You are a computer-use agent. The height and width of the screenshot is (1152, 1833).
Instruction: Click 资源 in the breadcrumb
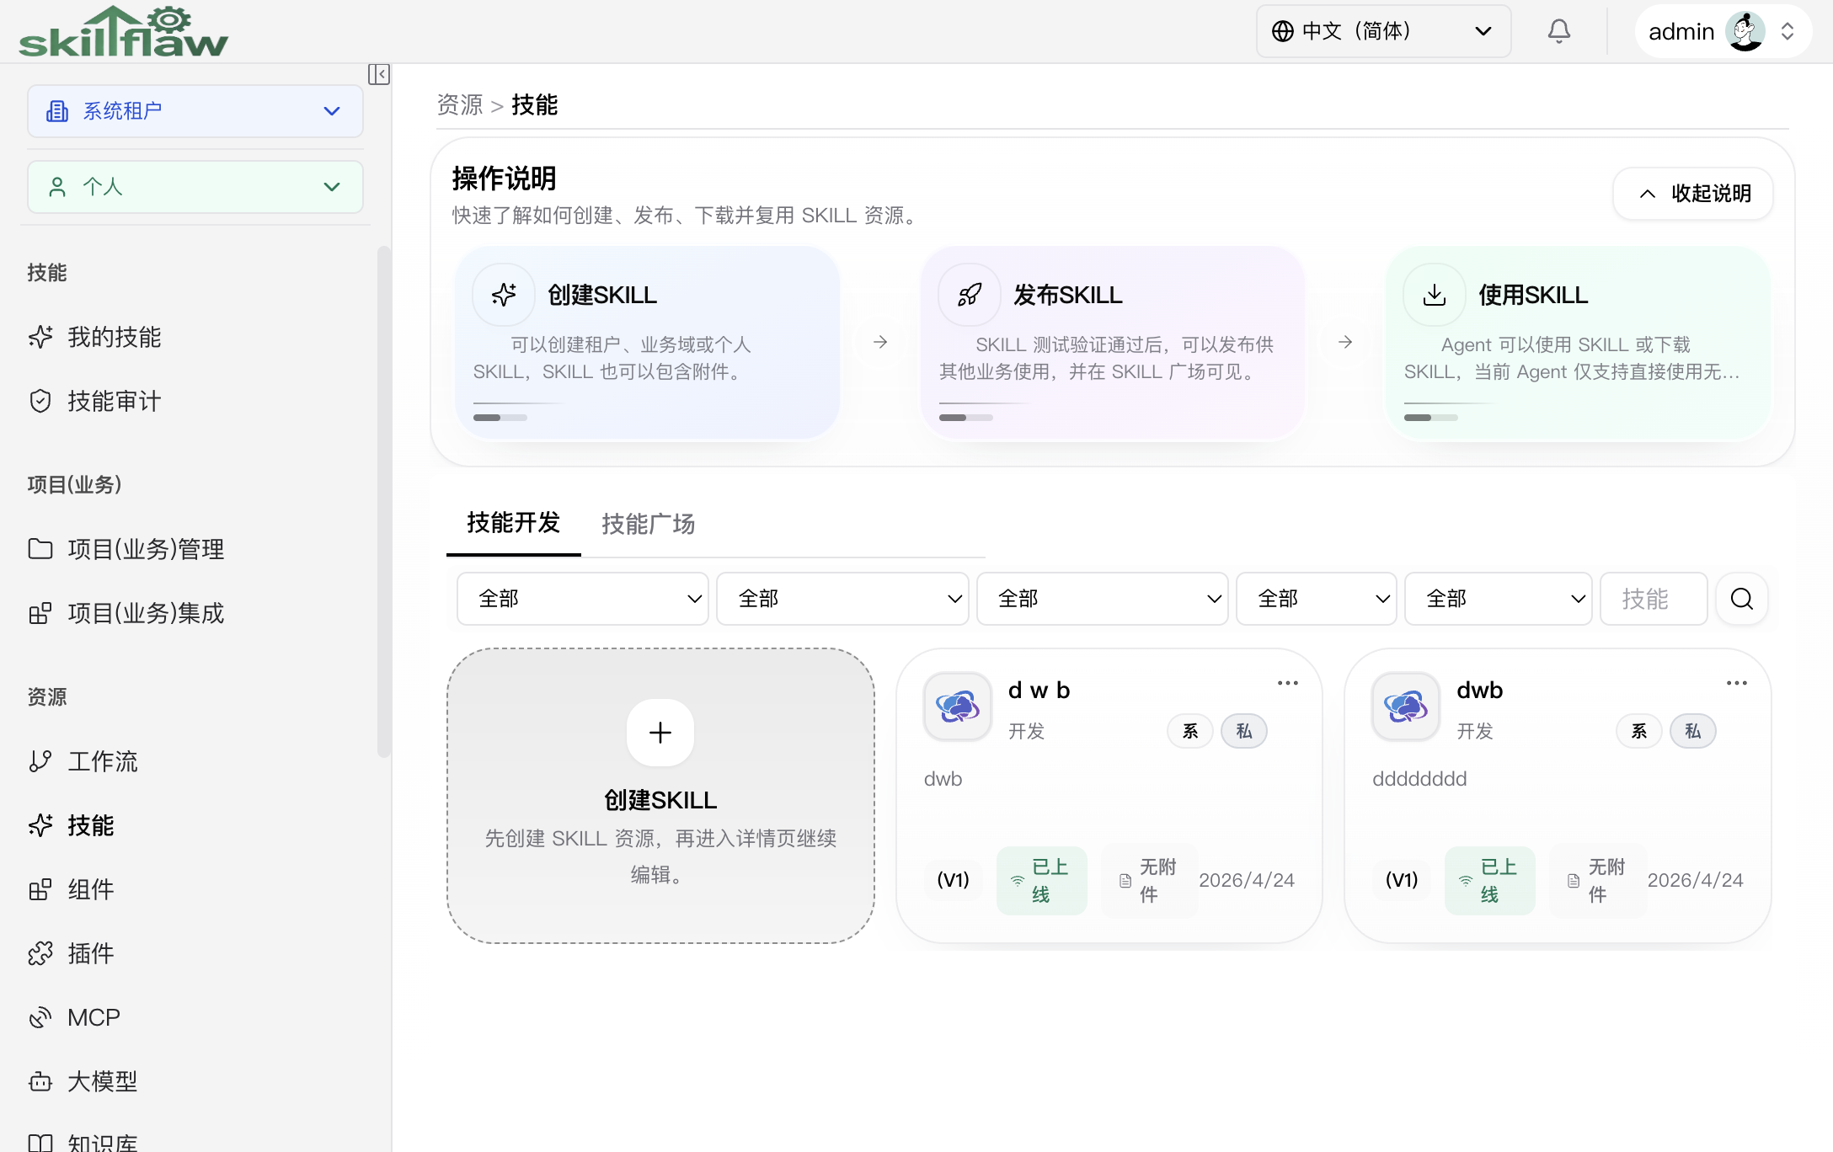pos(460,104)
